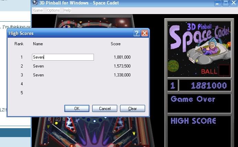Click the score 1,881,000 in the list
Screen dimensions: 238x147
pos(122,57)
